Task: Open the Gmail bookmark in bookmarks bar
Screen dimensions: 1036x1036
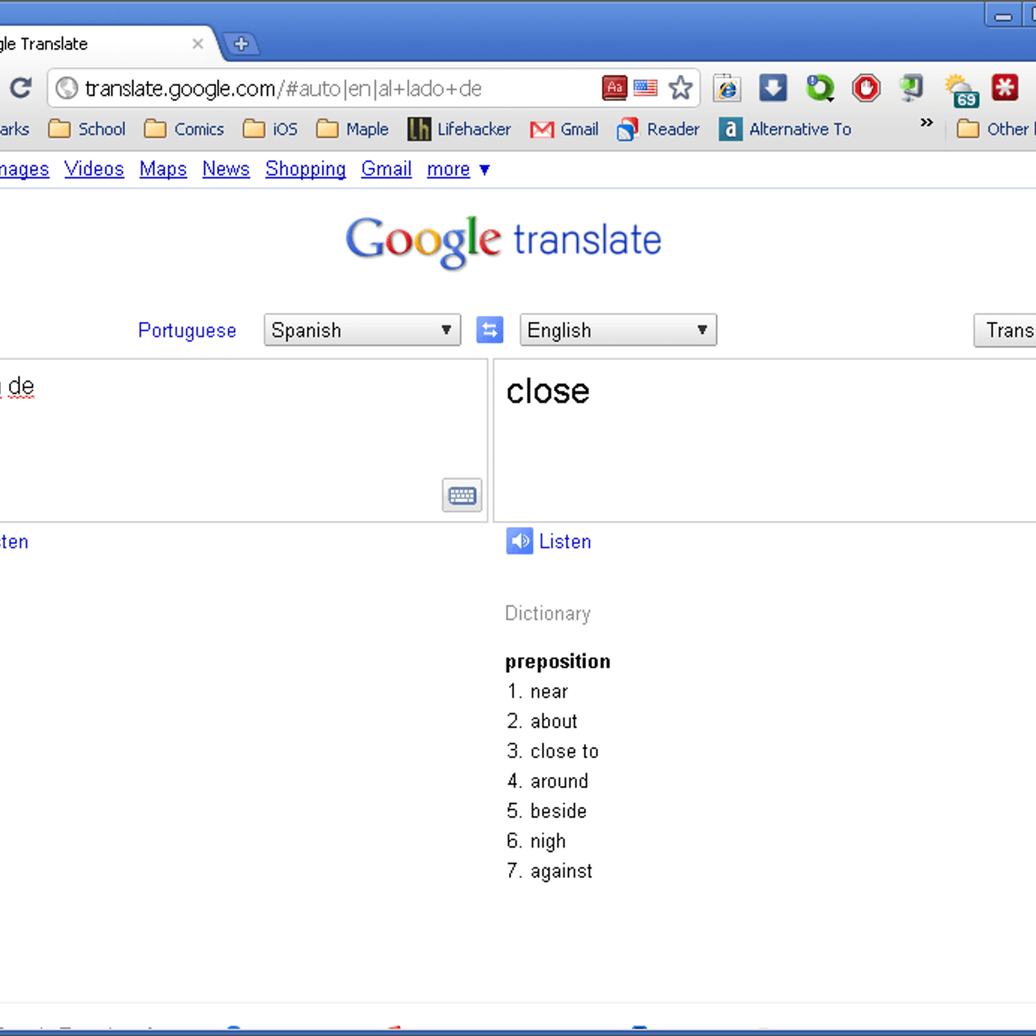Action: [564, 129]
